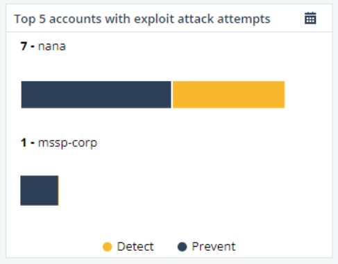Toggle the Prevent legend series
The width and height of the screenshot is (338, 264).
(206, 247)
